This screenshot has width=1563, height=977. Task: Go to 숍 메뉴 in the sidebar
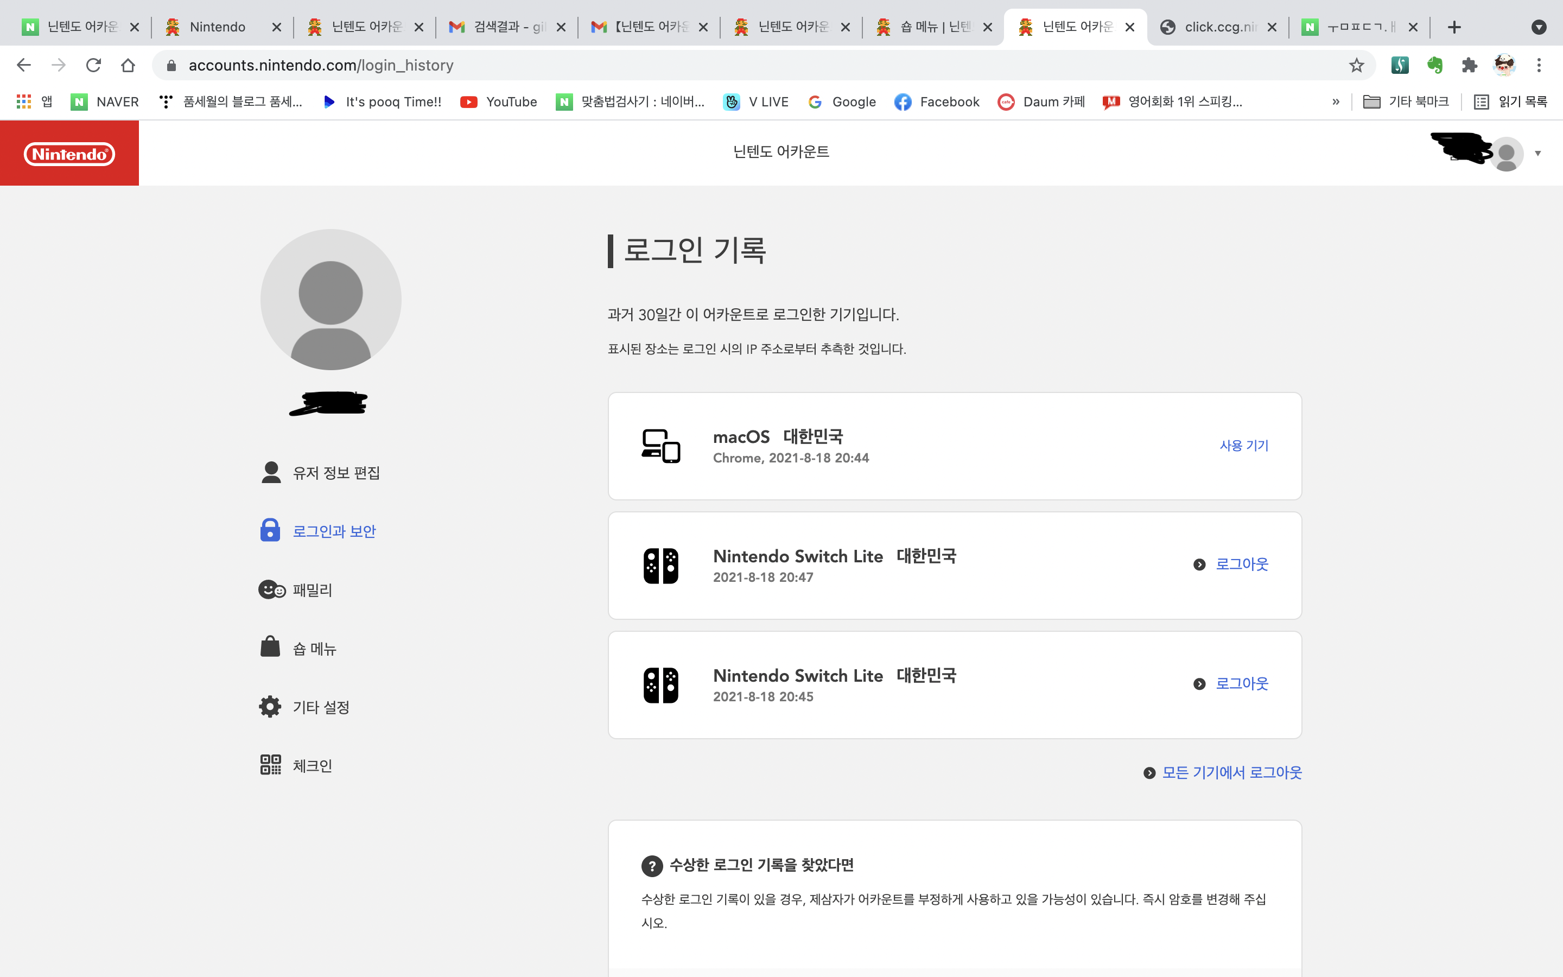point(314,649)
